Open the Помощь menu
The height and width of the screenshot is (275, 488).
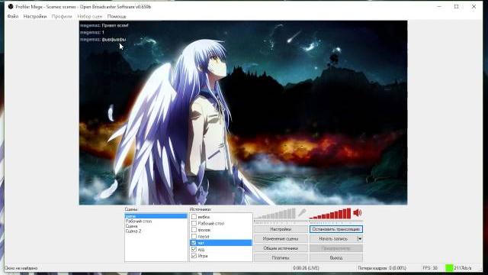[117, 16]
